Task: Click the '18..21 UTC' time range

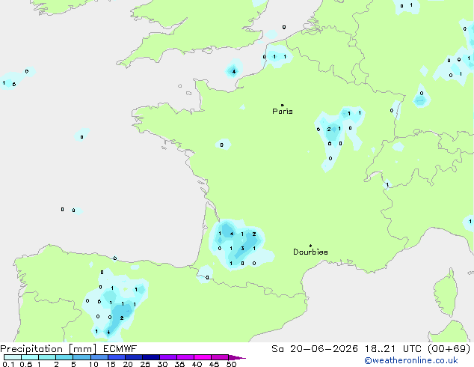Action: pos(393,349)
